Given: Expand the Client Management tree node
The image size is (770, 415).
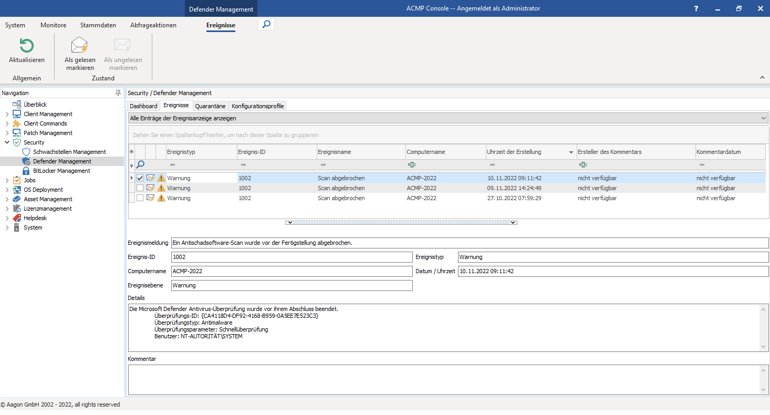Looking at the screenshot, I should (x=7, y=114).
